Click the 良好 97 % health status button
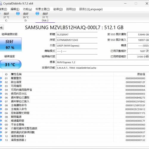 coord(11,44)
